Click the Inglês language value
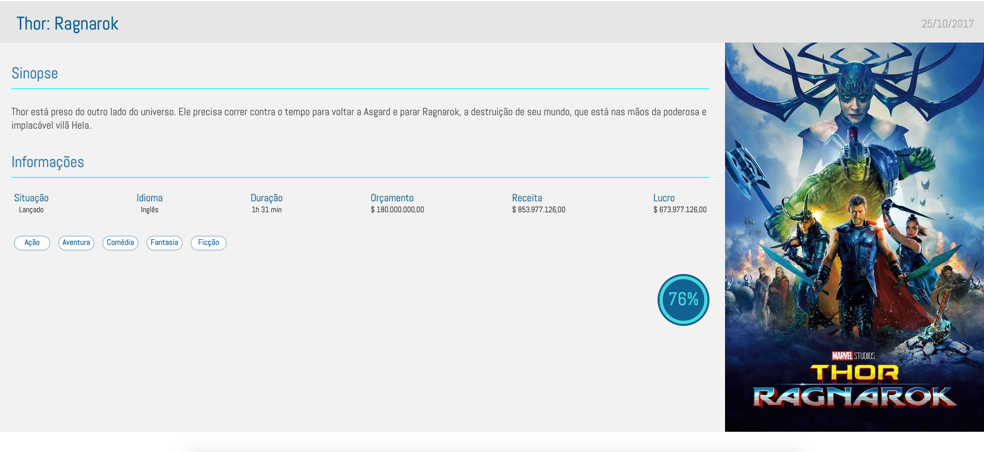The image size is (984, 452). 149,210
